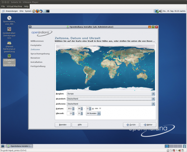The width and height of the screenshot is (187, 152).
Task: Expand the Region dropdown showing Europa
Action: [x=111, y=94]
